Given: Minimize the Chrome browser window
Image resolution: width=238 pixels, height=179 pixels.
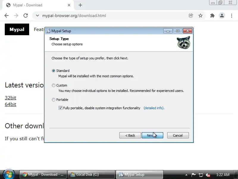Looking at the screenshot, I should [213, 3].
